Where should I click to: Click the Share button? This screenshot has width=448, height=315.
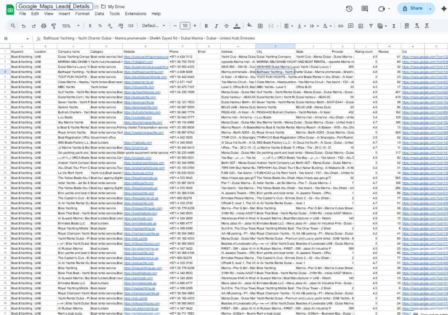pyautogui.click(x=412, y=9)
